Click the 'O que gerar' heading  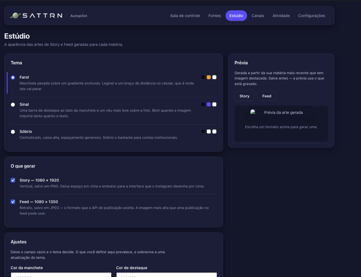[x=23, y=166]
